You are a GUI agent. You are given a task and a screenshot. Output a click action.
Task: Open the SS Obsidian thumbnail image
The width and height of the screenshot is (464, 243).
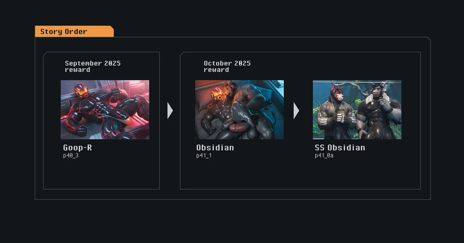(x=357, y=110)
